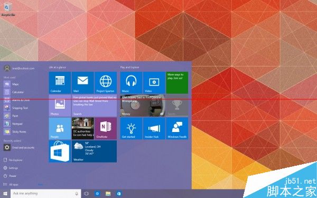This screenshot has width=317, height=198.
Task: Click the microphone in the search box
Action: [77, 194]
